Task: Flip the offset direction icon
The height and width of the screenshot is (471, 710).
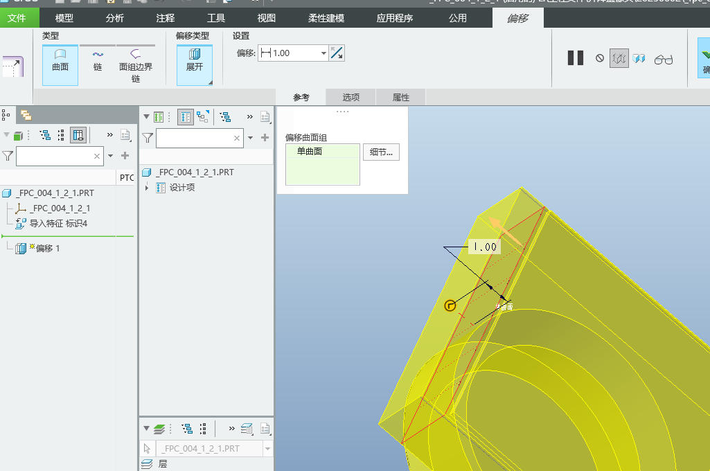Action: pos(337,53)
